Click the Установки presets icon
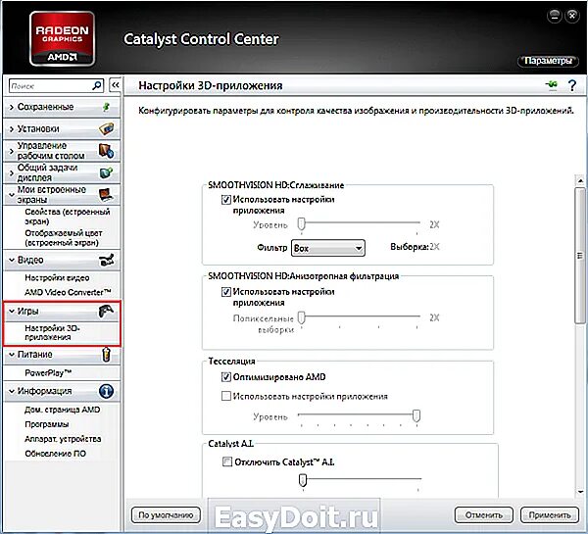The width and height of the screenshot is (588, 534). [107, 128]
